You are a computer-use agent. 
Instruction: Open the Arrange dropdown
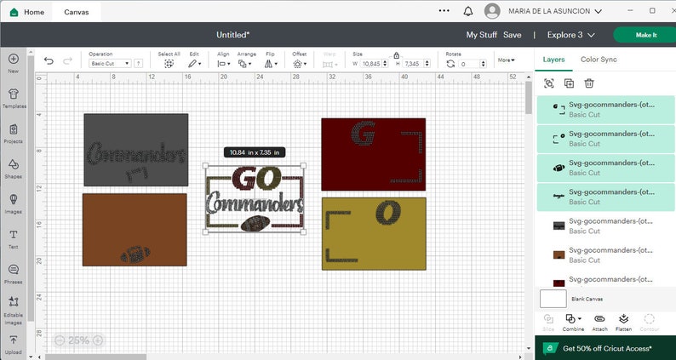245,64
